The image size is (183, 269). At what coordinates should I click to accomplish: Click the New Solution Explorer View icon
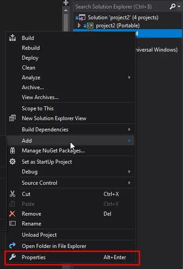click(x=12, y=118)
